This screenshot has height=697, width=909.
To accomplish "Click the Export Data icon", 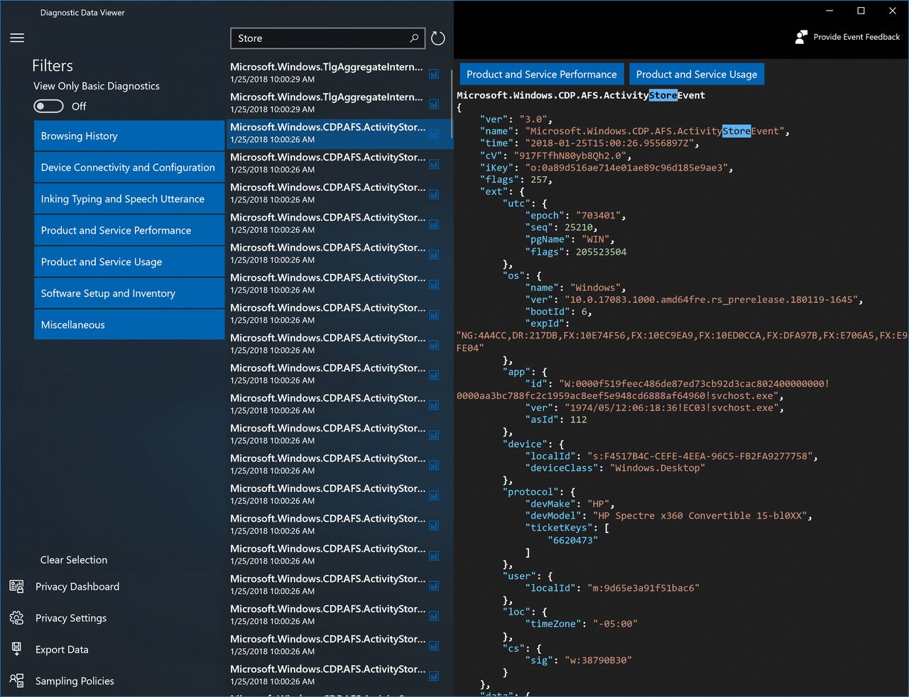I will (x=16, y=649).
